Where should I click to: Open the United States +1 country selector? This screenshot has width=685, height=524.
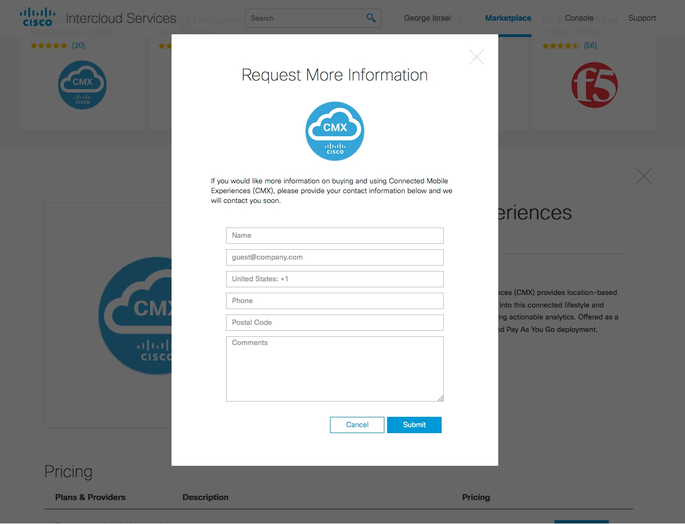(x=334, y=279)
